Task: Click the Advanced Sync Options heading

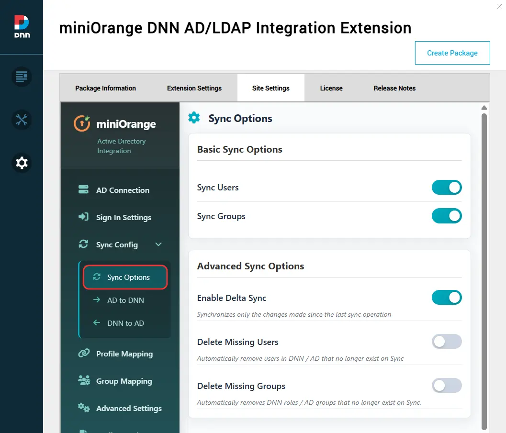Action: pos(250,266)
